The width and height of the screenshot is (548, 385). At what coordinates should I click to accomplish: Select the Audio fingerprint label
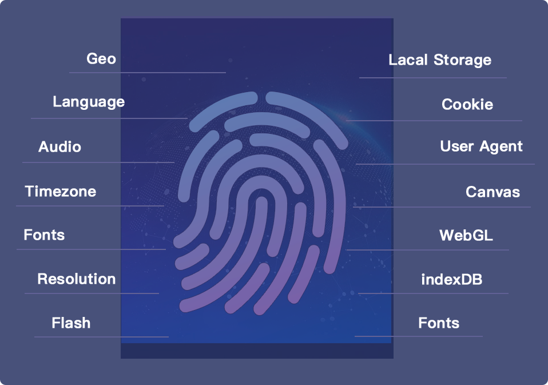click(x=60, y=147)
